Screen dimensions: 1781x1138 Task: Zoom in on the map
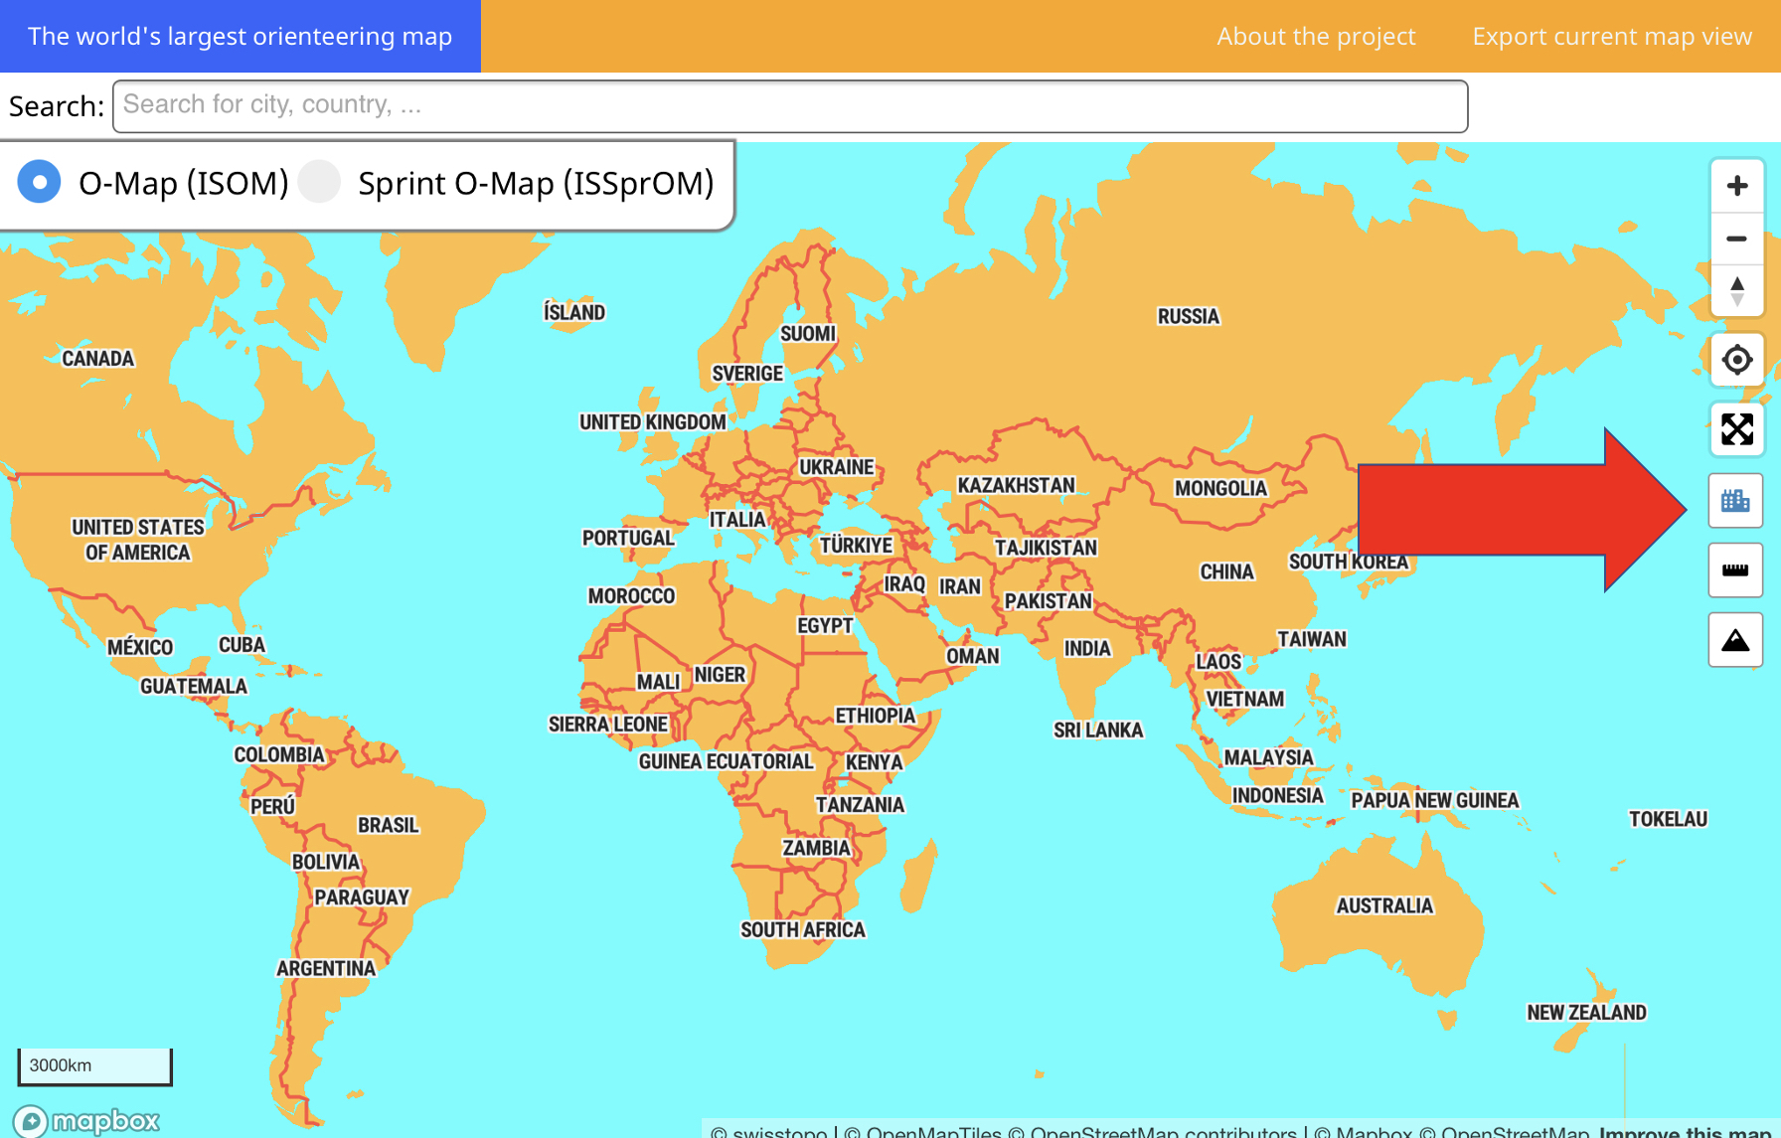pyautogui.click(x=1736, y=186)
